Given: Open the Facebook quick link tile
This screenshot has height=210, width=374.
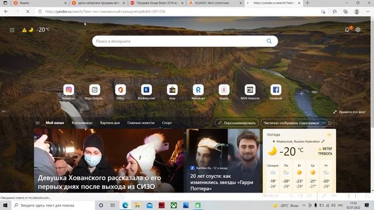Looking at the screenshot, I should click(x=276, y=90).
